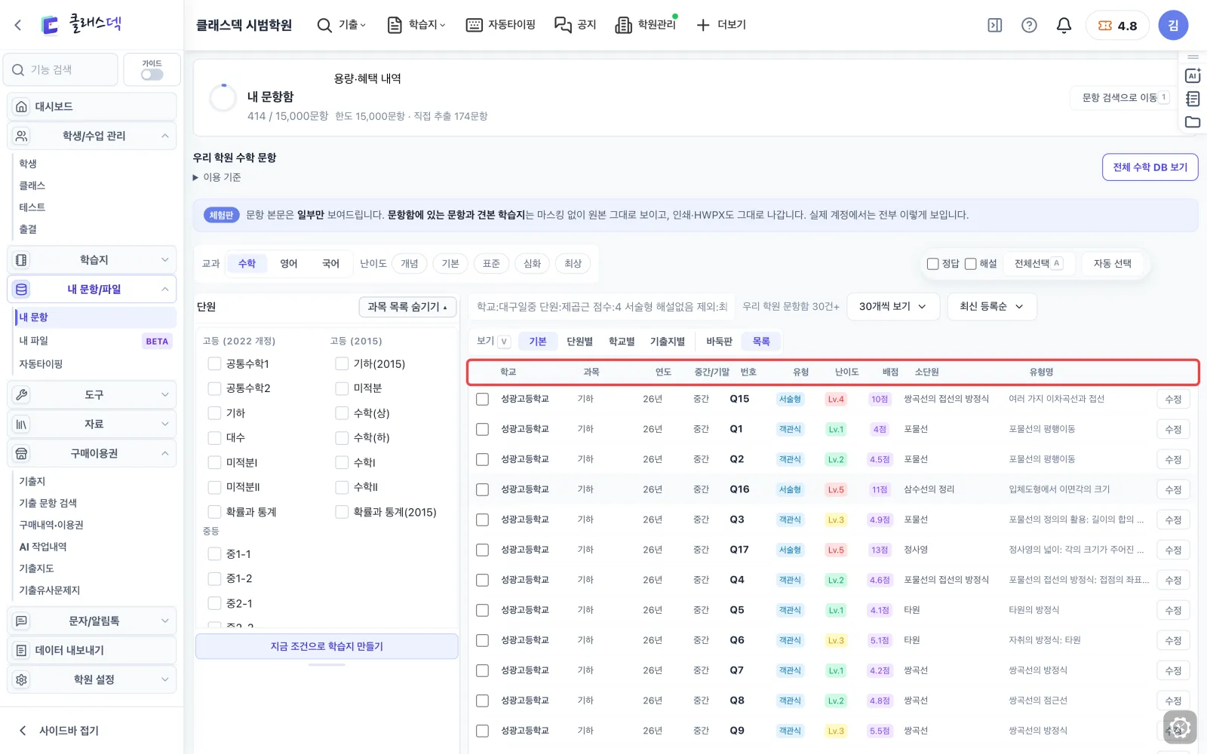Click 전체 수학 DB 보기 button
The height and width of the screenshot is (754, 1207).
coord(1150,167)
